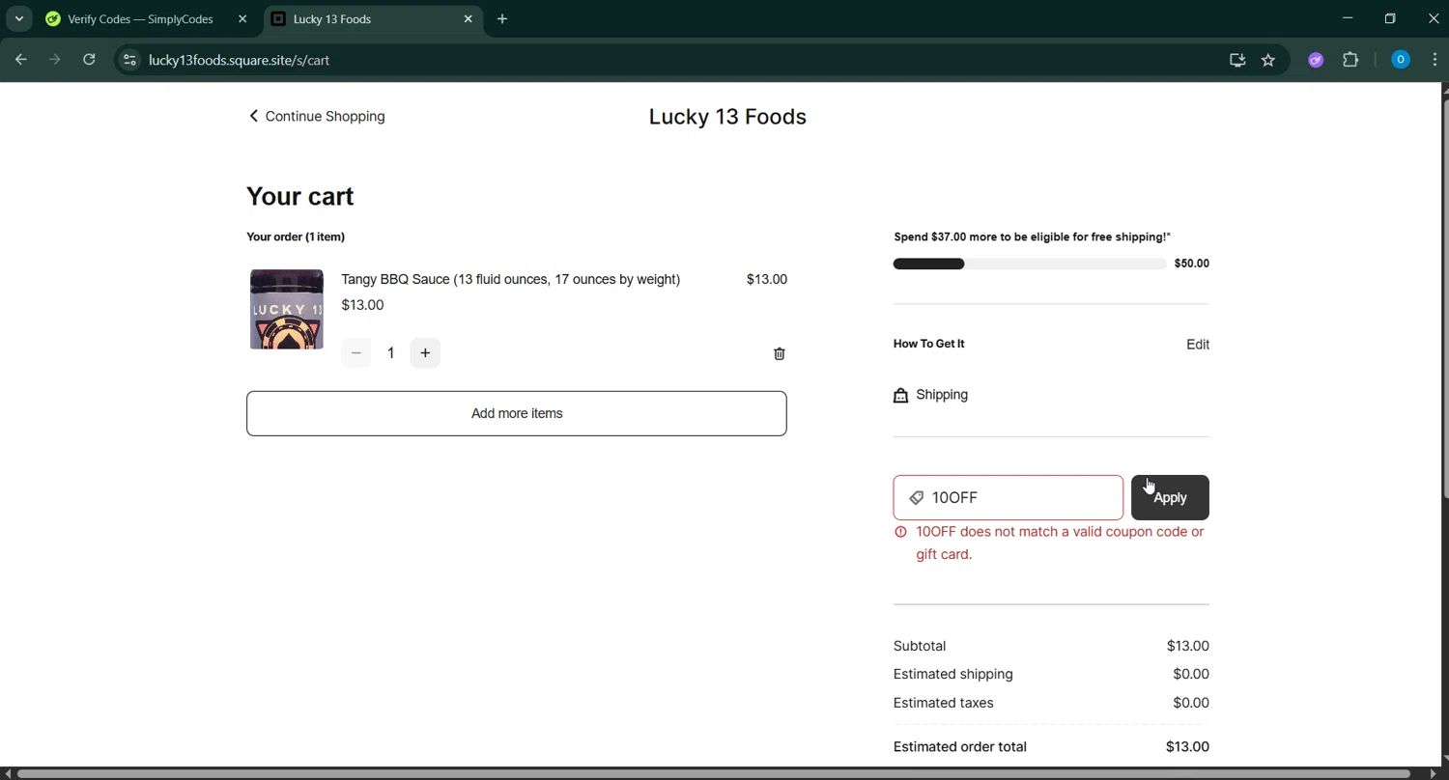Click the $50.00 free shipping goal label
The image size is (1449, 780).
click(1192, 264)
